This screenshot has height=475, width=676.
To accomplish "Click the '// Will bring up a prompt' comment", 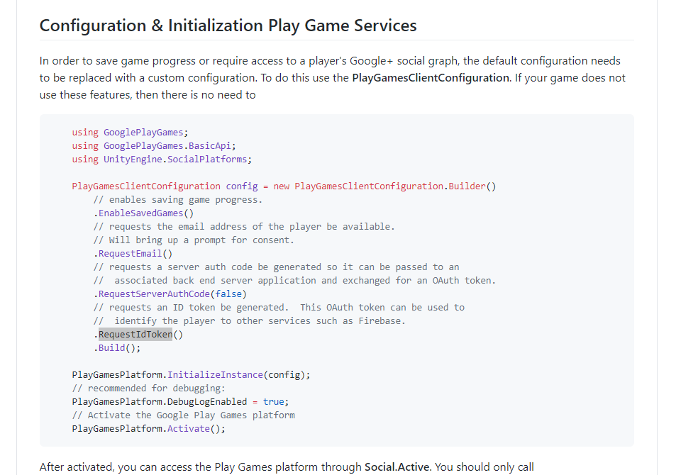I will tap(194, 240).
